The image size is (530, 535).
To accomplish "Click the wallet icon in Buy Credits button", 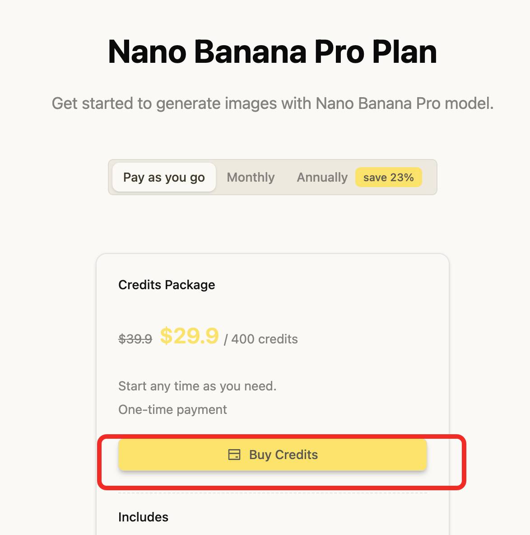I will point(234,455).
